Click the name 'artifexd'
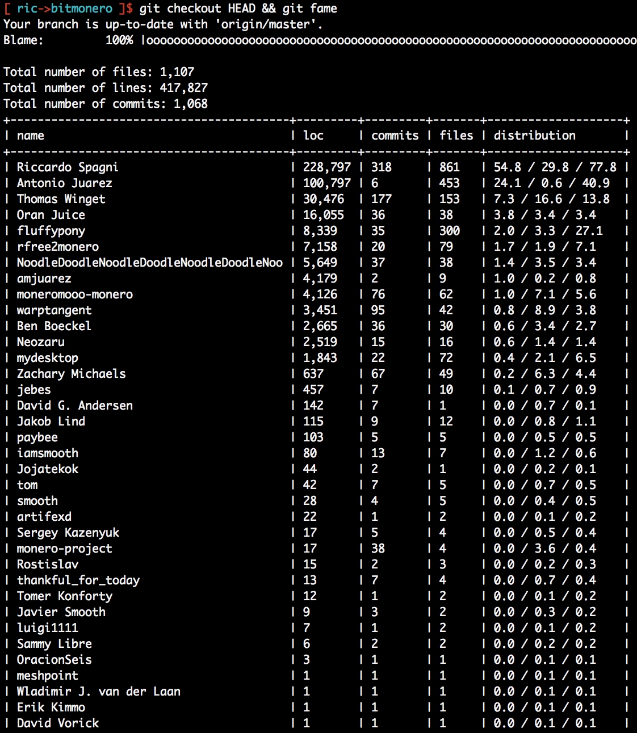This screenshot has height=733, width=637. (x=44, y=517)
